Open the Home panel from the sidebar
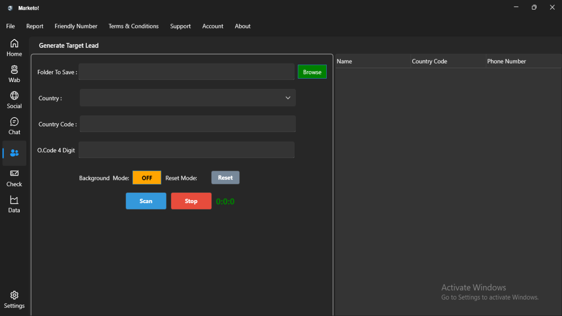This screenshot has height=316, width=562. tap(14, 48)
